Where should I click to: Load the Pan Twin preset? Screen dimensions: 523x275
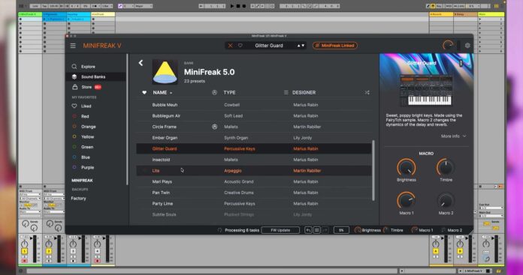pyautogui.click(x=254, y=193)
